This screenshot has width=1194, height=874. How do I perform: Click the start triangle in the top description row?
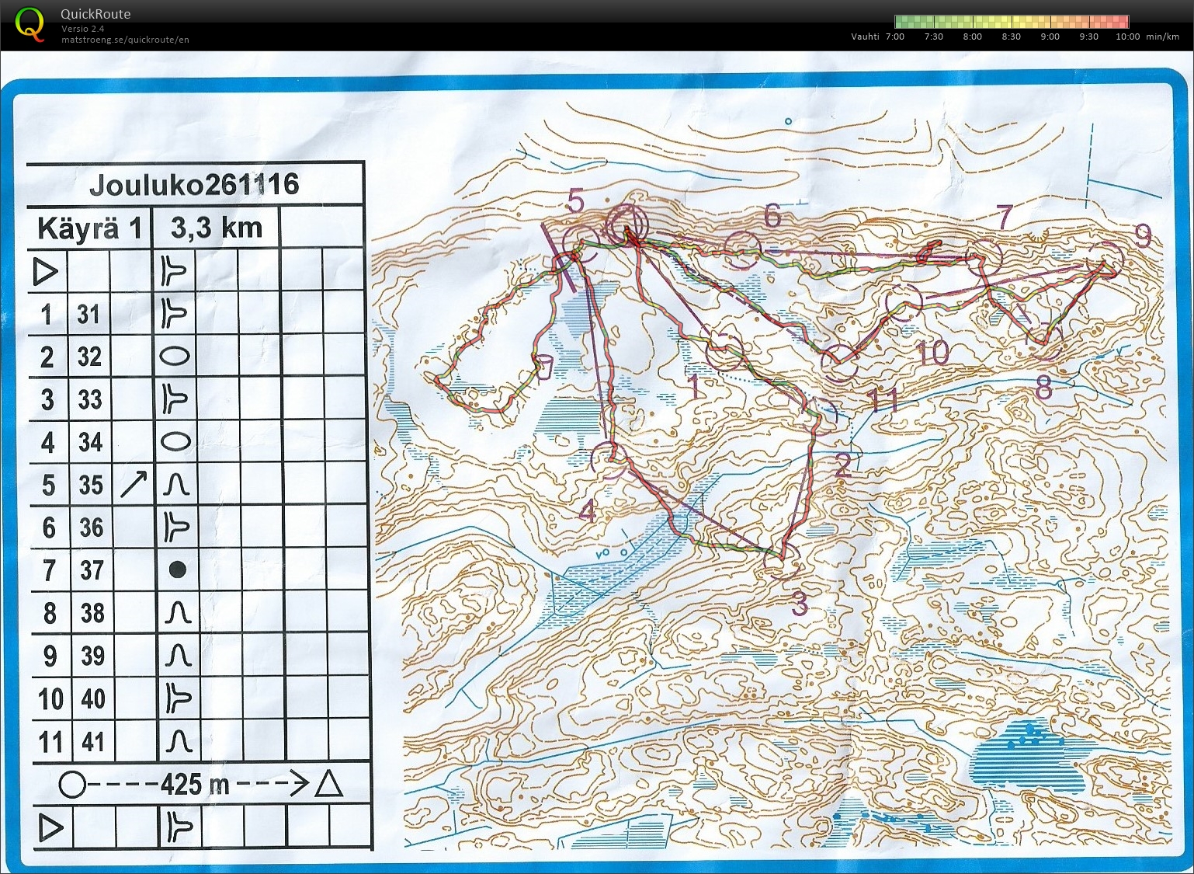(46, 271)
